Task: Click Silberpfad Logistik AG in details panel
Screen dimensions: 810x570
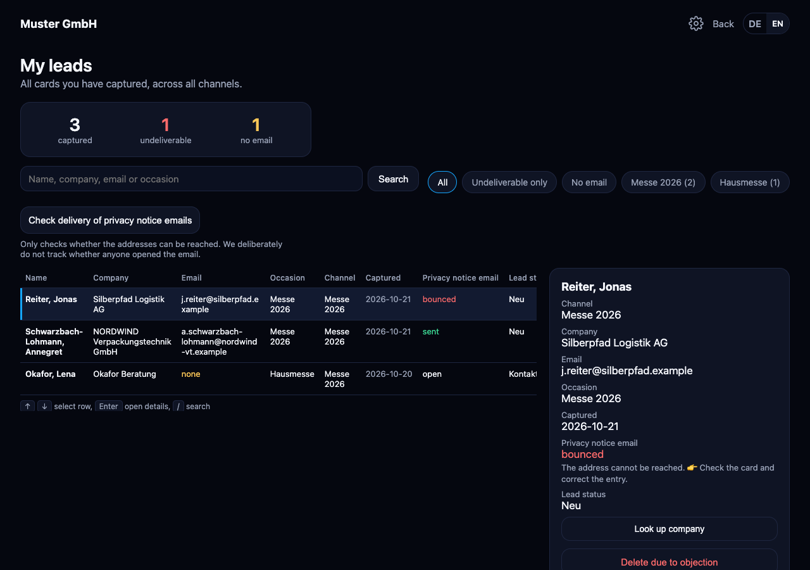Action: (x=614, y=343)
